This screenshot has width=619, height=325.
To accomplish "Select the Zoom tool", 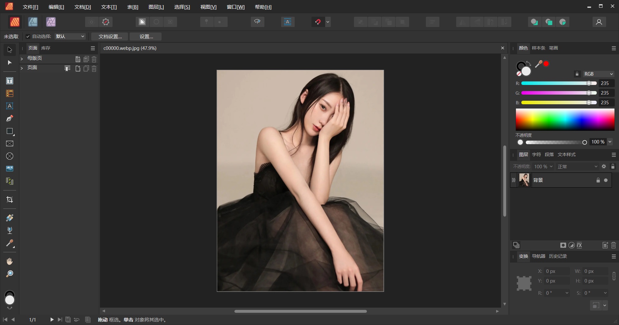I will (9, 273).
